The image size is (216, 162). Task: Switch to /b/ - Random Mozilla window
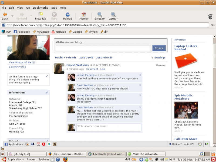tap(66, 154)
